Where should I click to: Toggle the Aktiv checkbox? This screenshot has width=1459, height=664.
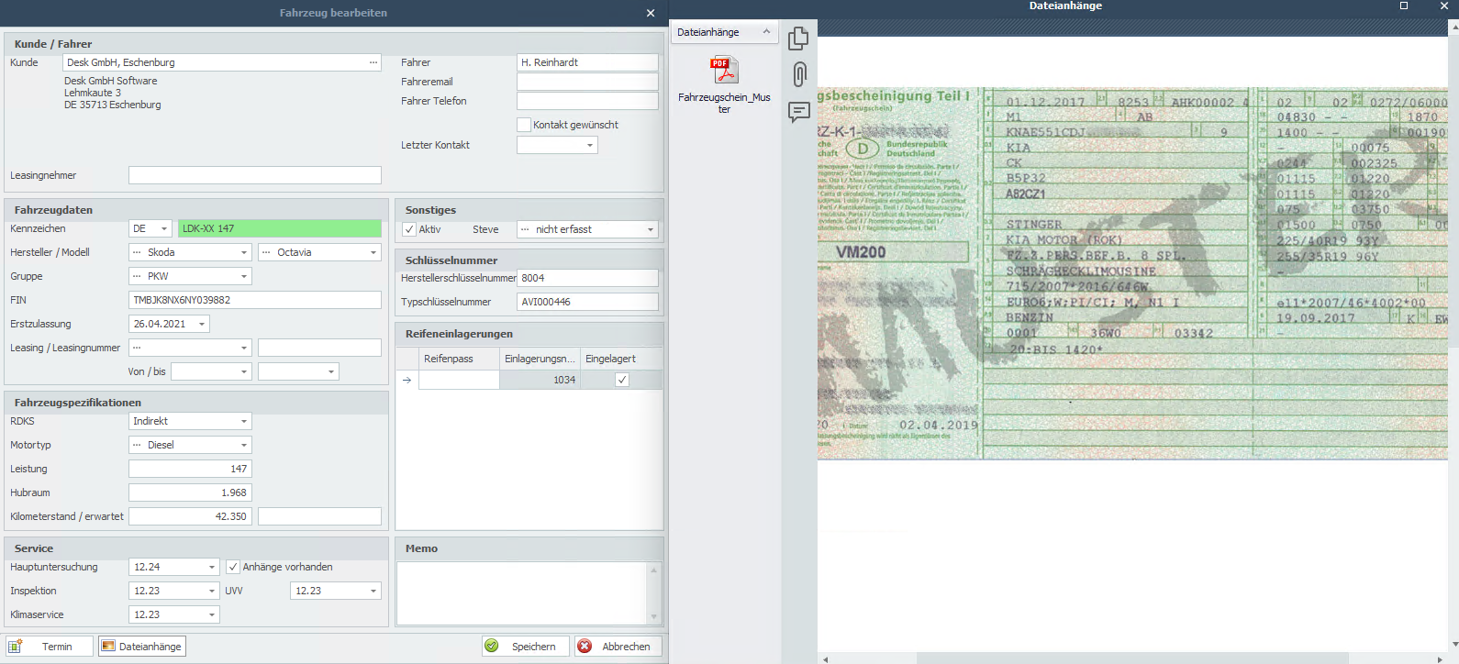coord(409,229)
